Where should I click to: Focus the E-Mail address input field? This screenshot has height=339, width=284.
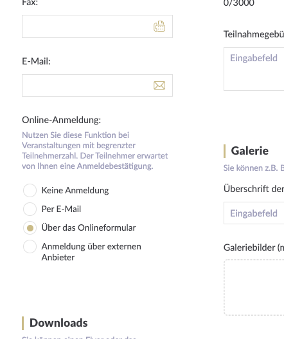click(97, 86)
